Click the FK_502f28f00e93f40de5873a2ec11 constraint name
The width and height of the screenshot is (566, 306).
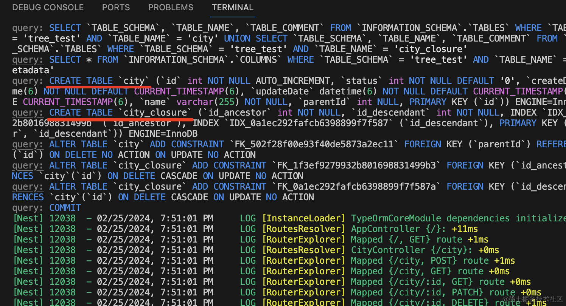click(314, 144)
